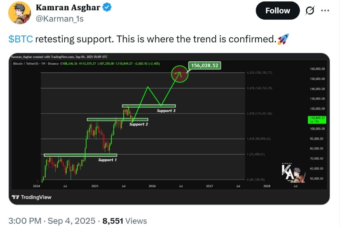Click the TradingView logo in chart footer
Viewport: 340px width, 226px height.
(32, 197)
